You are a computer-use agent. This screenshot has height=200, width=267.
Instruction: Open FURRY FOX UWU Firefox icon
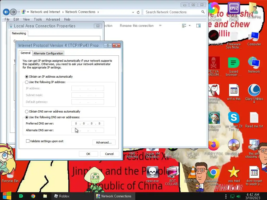coord(213,149)
